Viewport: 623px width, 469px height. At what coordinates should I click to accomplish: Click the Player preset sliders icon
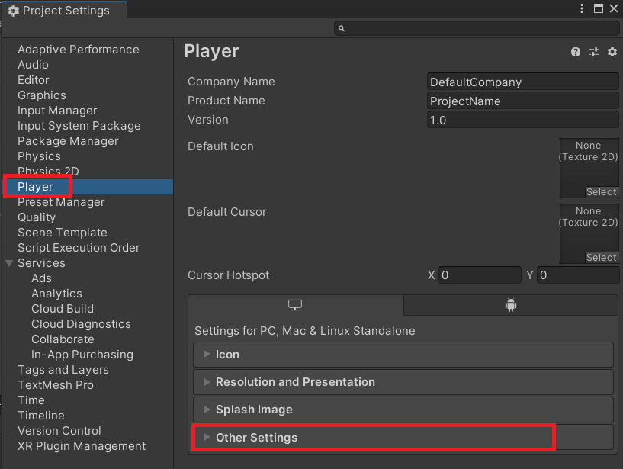tap(594, 52)
